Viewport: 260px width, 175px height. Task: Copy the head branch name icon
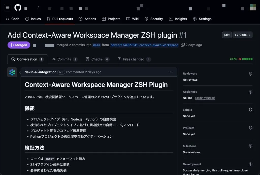tap(183, 45)
